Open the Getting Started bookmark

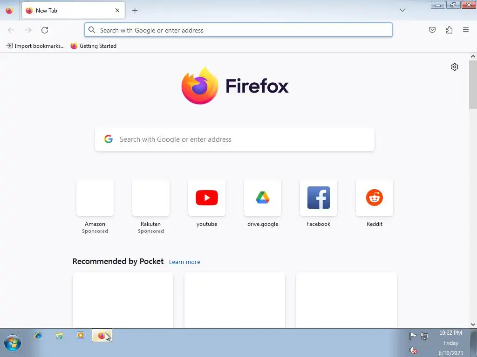coord(93,46)
